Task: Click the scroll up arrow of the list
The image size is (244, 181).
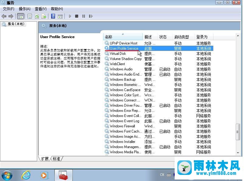Action: click(x=238, y=36)
